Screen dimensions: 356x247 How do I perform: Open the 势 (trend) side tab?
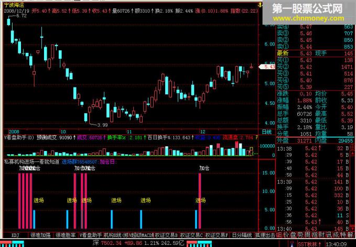click(x=301, y=235)
